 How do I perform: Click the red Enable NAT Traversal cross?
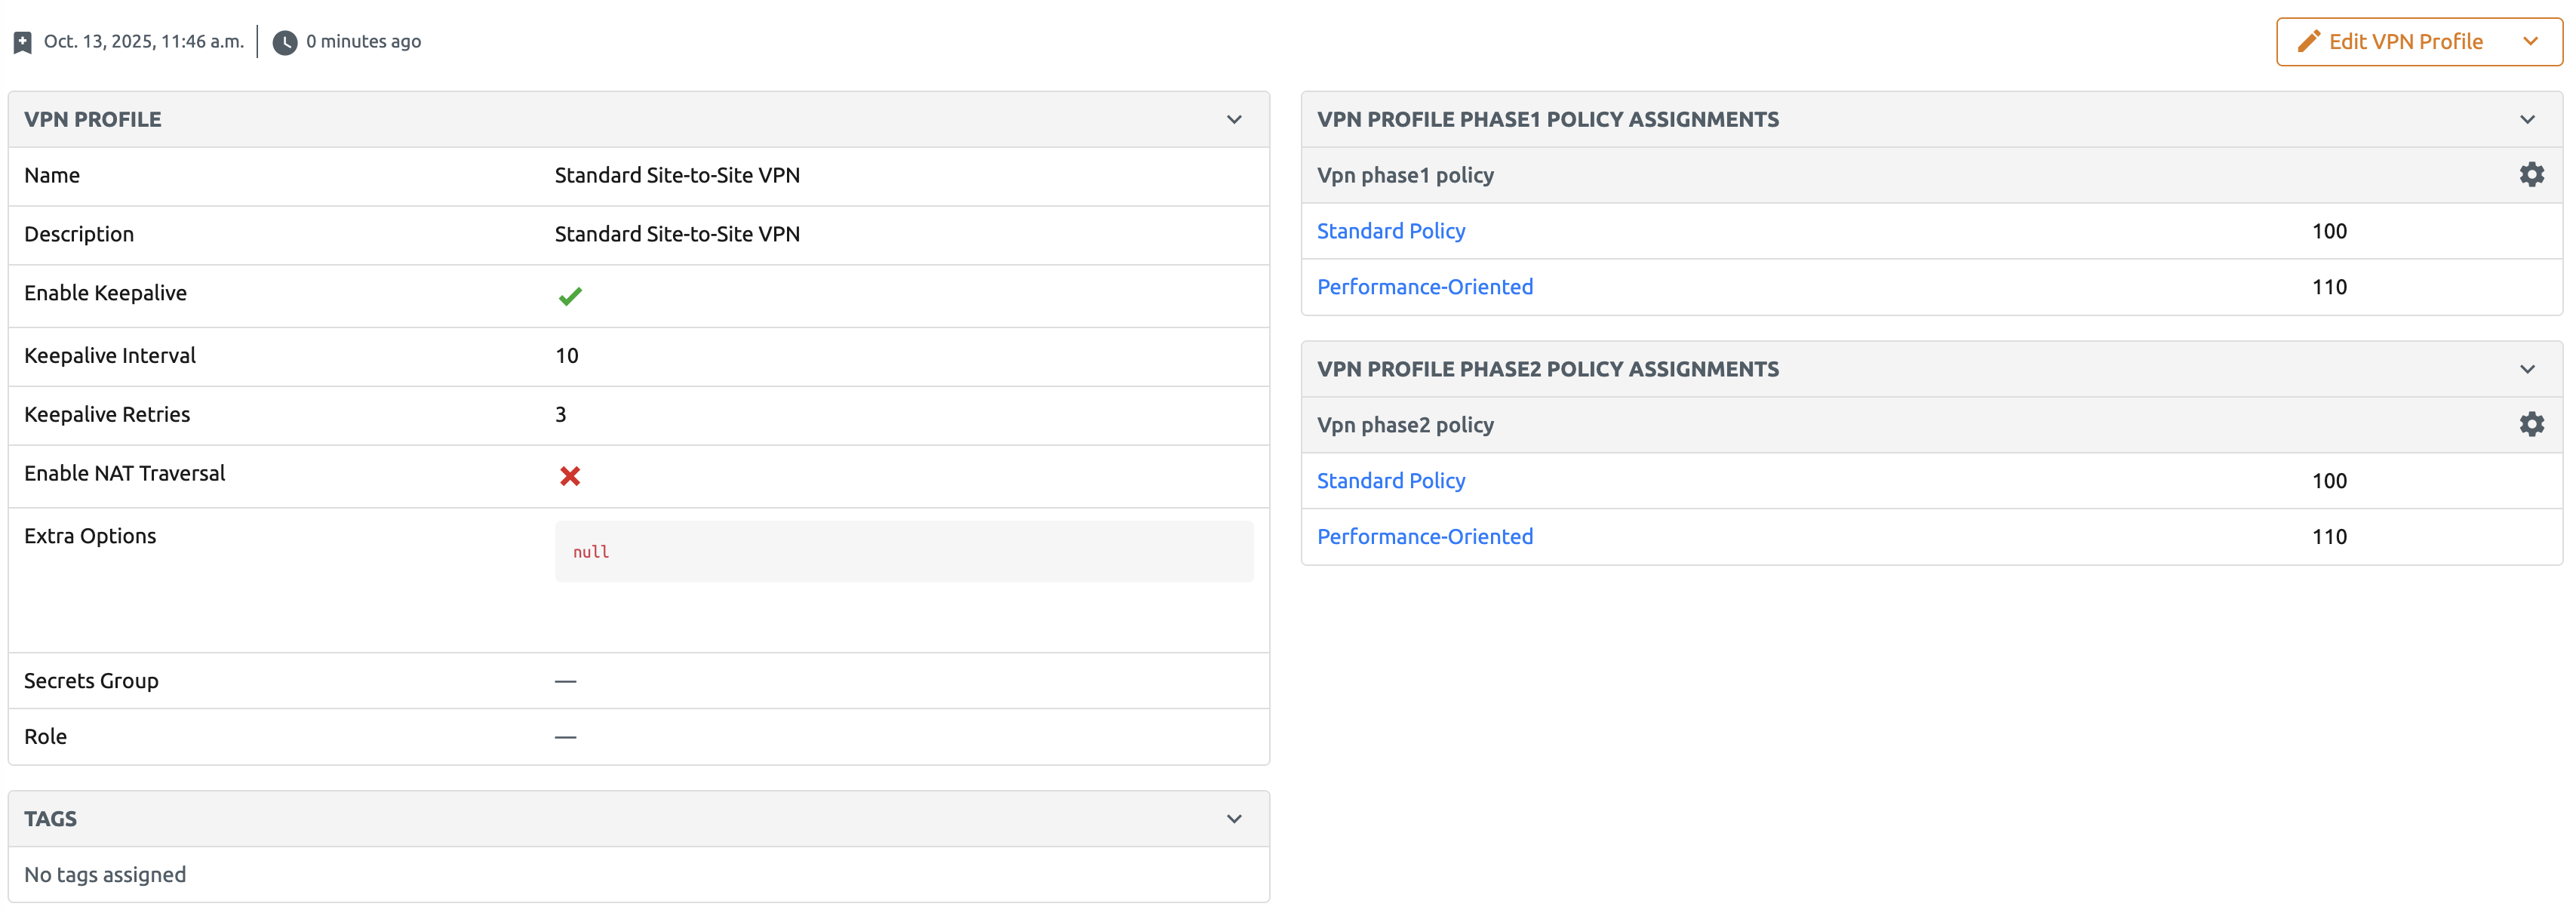(570, 477)
